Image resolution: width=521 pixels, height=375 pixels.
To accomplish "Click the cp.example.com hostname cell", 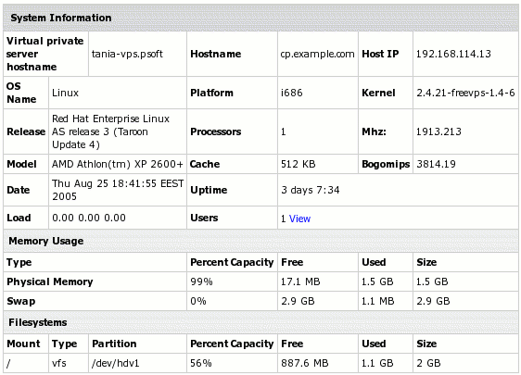I will point(317,54).
